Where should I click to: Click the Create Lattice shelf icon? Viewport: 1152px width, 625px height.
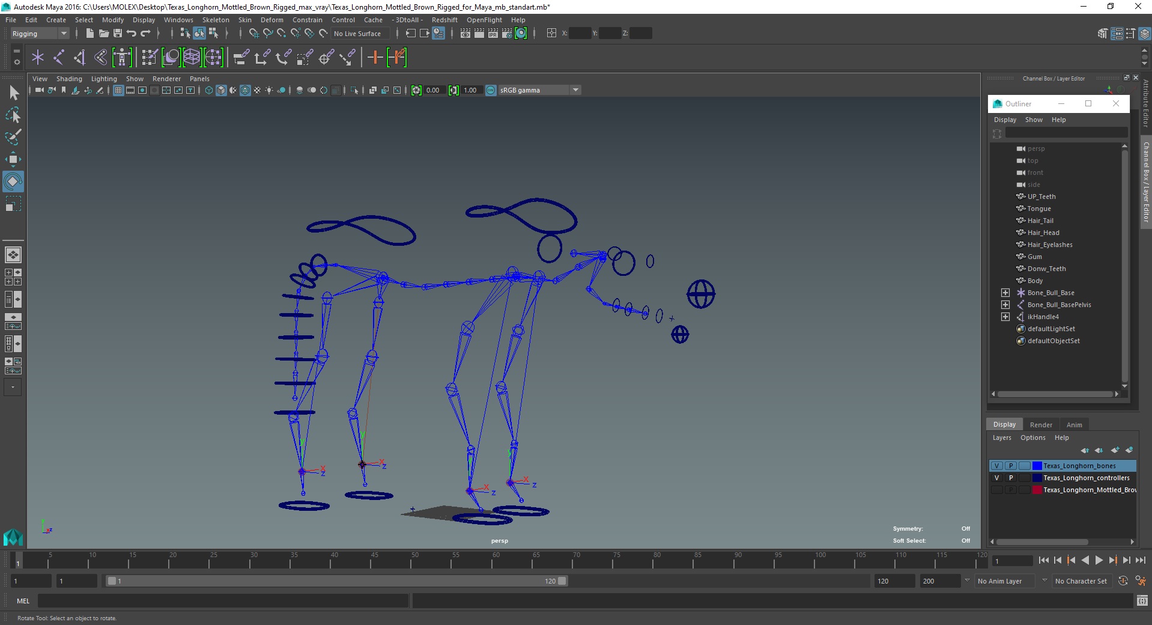[x=192, y=58]
